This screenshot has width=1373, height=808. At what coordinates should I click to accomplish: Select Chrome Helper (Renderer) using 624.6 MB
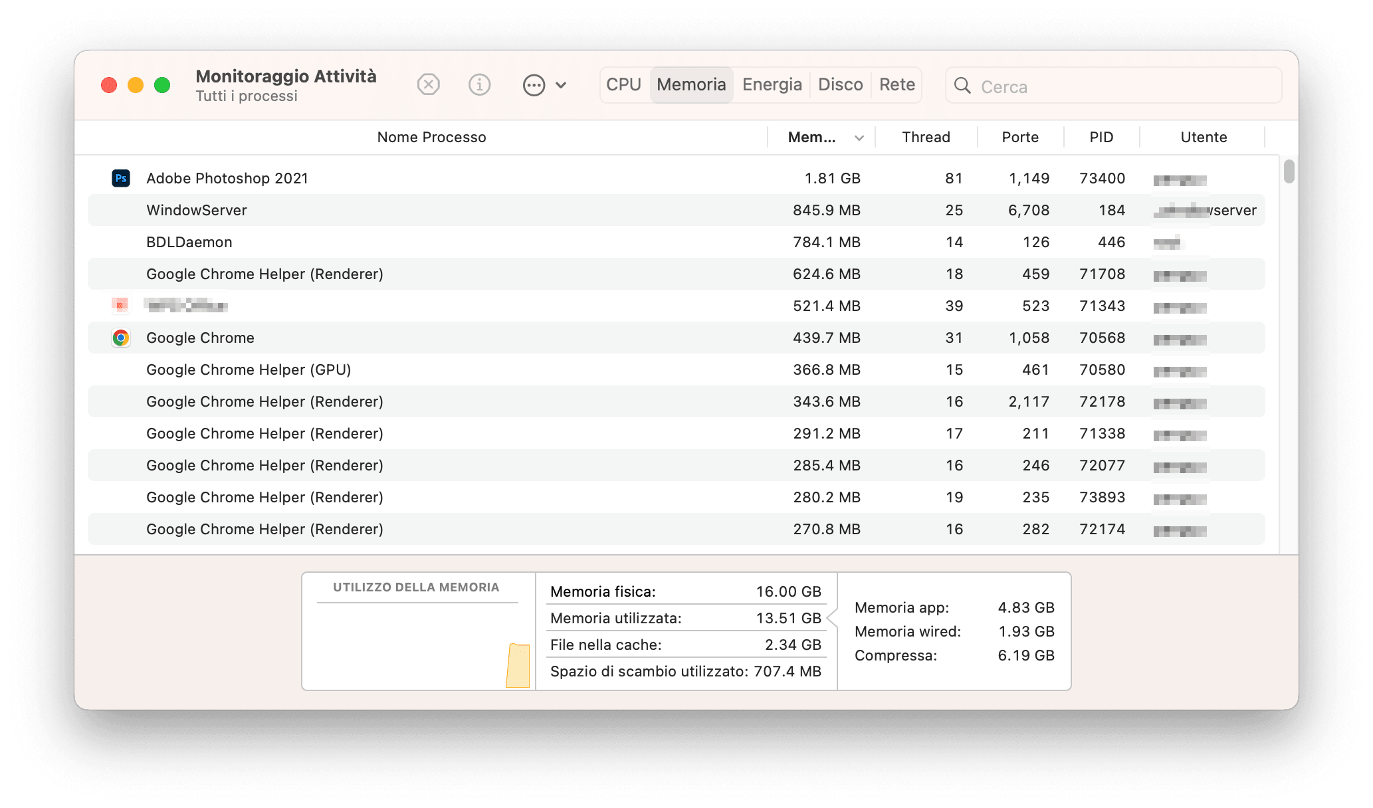[x=677, y=274]
